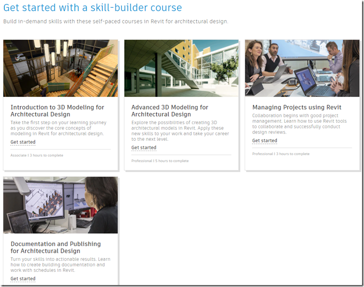The width and height of the screenshot is (364, 287).
Task: Click 'Professional | 5 hours to complete' text
Action: tap(160, 161)
